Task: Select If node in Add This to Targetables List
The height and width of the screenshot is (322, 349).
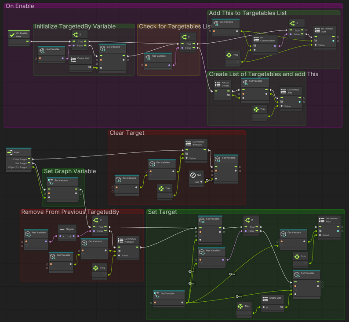Action: (x=296, y=29)
